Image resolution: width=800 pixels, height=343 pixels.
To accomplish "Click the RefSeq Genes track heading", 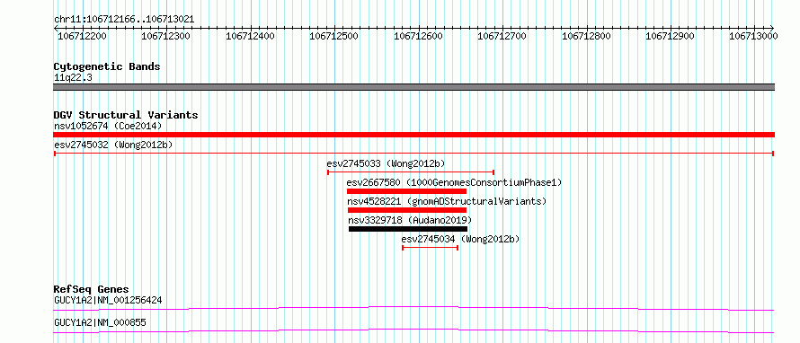I will (x=91, y=289).
